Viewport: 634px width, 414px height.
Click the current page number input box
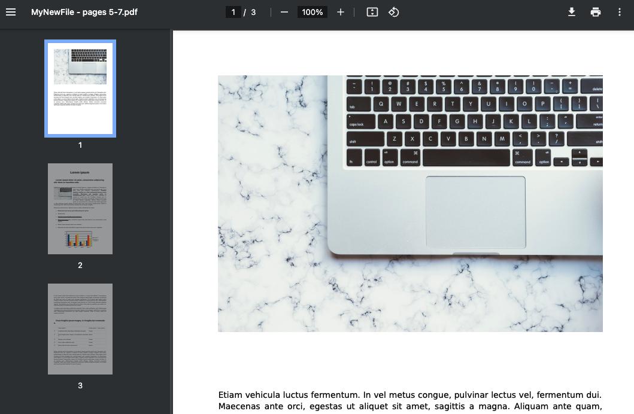tap(233, 11)
